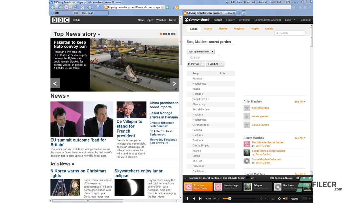Expand the Play All dropdown arrow
The width and height of the screenshot is (362, 203).
pyautogui.click(x=202, y=64)
